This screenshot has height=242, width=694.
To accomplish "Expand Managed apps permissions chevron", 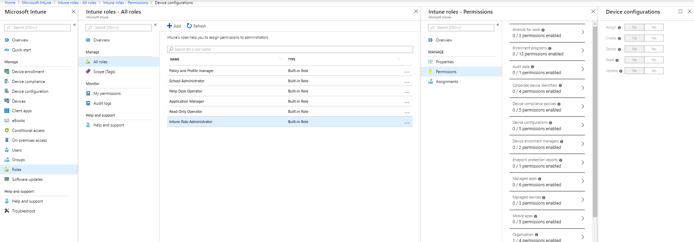I will pos(583,181).
